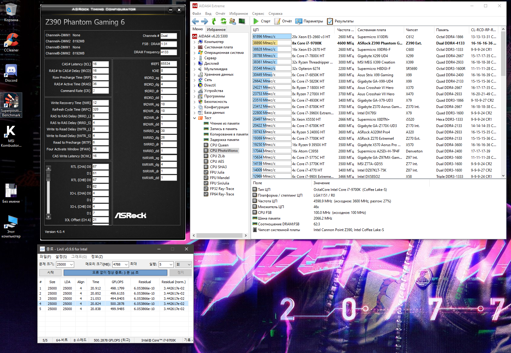The image size is (511, 353).
Task: Open the Сервис menu in AIDA64
Action: (x=258, y=14)
